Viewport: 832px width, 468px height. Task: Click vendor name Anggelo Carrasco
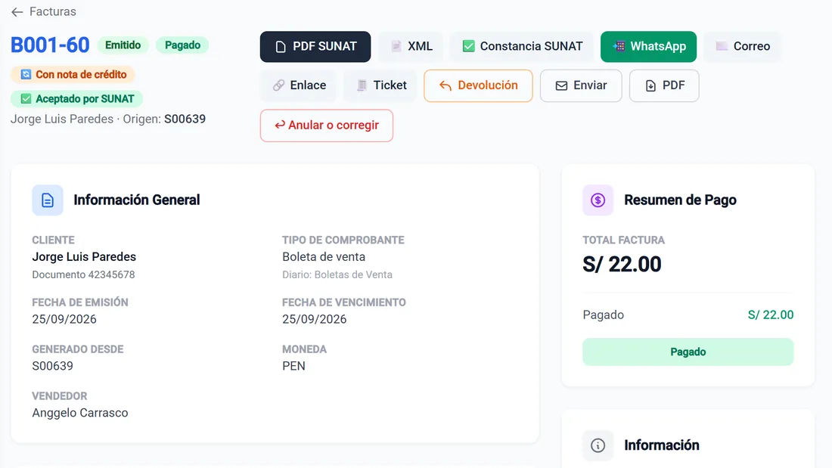click(x=80, y=413)
